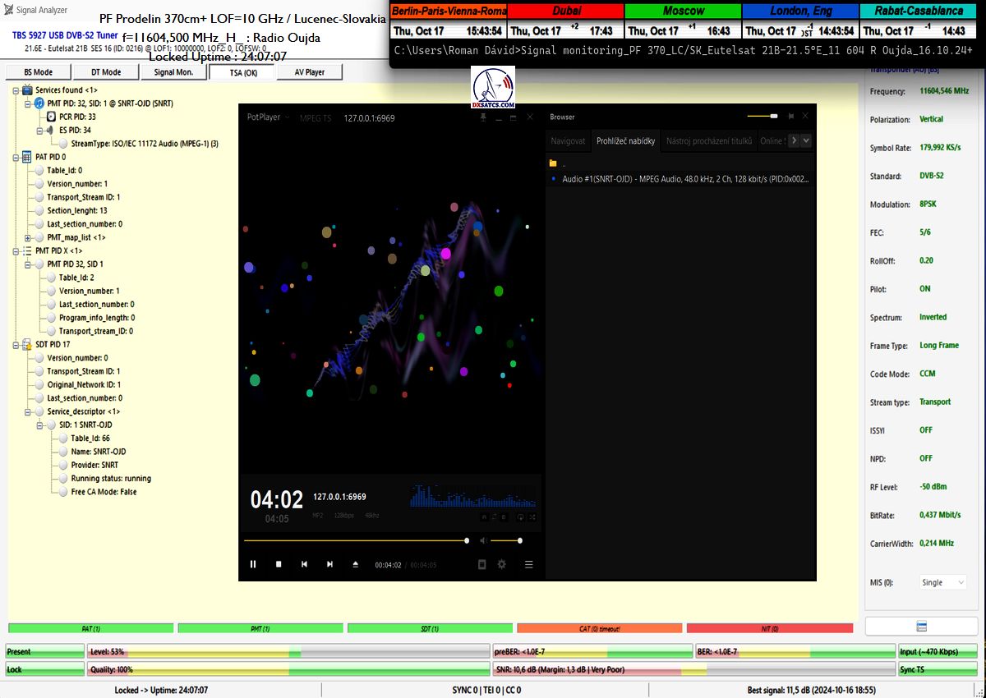Click the calculator icon under MIS dropdown
986x698 pixels.
(x=921, y=627)
